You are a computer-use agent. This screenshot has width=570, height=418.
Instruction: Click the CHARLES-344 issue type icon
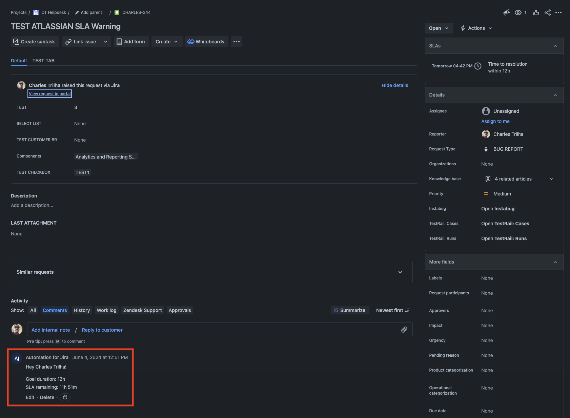[117, 13]
